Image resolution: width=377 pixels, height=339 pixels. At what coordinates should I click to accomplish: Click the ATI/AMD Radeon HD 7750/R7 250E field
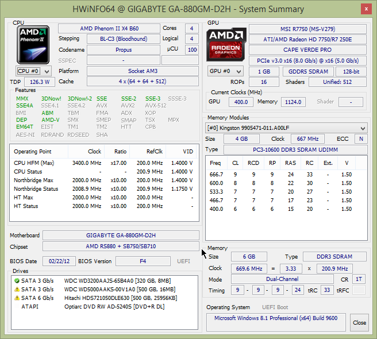point(307,39)
